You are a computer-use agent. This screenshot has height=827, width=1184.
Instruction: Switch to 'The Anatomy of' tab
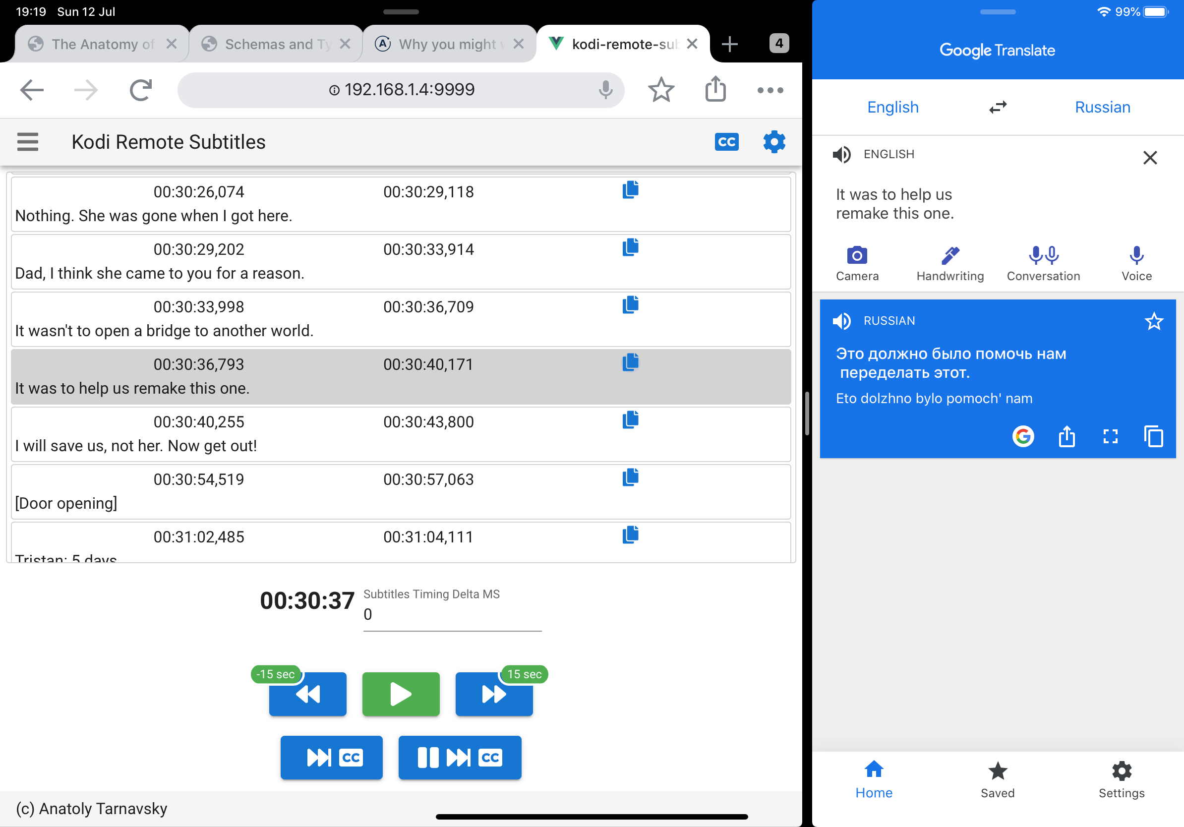pyautogui.click(x=103, y=44)
